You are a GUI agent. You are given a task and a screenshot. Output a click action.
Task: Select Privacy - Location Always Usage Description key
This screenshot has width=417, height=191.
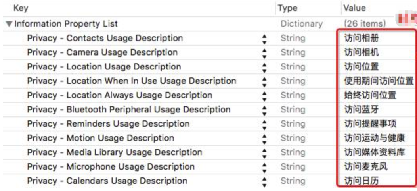coord(119,96)
